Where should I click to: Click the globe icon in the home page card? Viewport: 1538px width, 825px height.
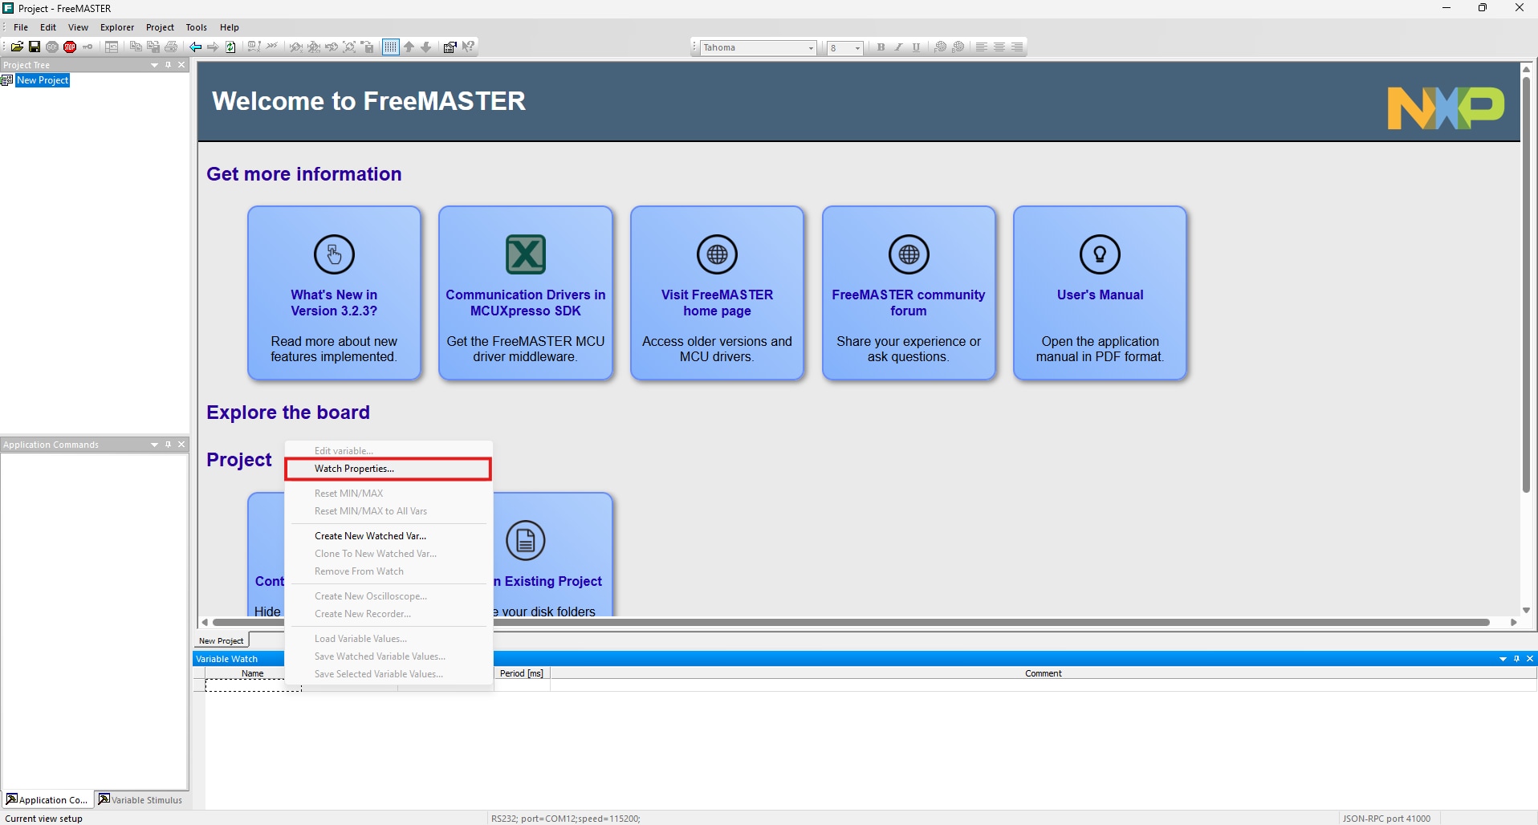[x=717, y=254]
